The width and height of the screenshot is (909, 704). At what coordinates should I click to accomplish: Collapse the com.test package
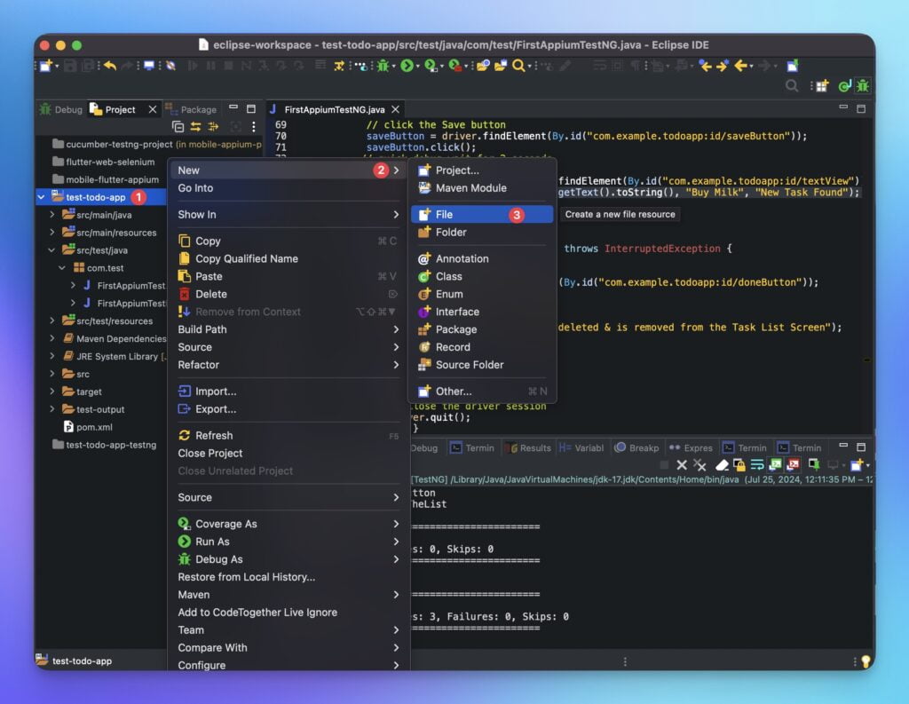[x=62, y=268]
